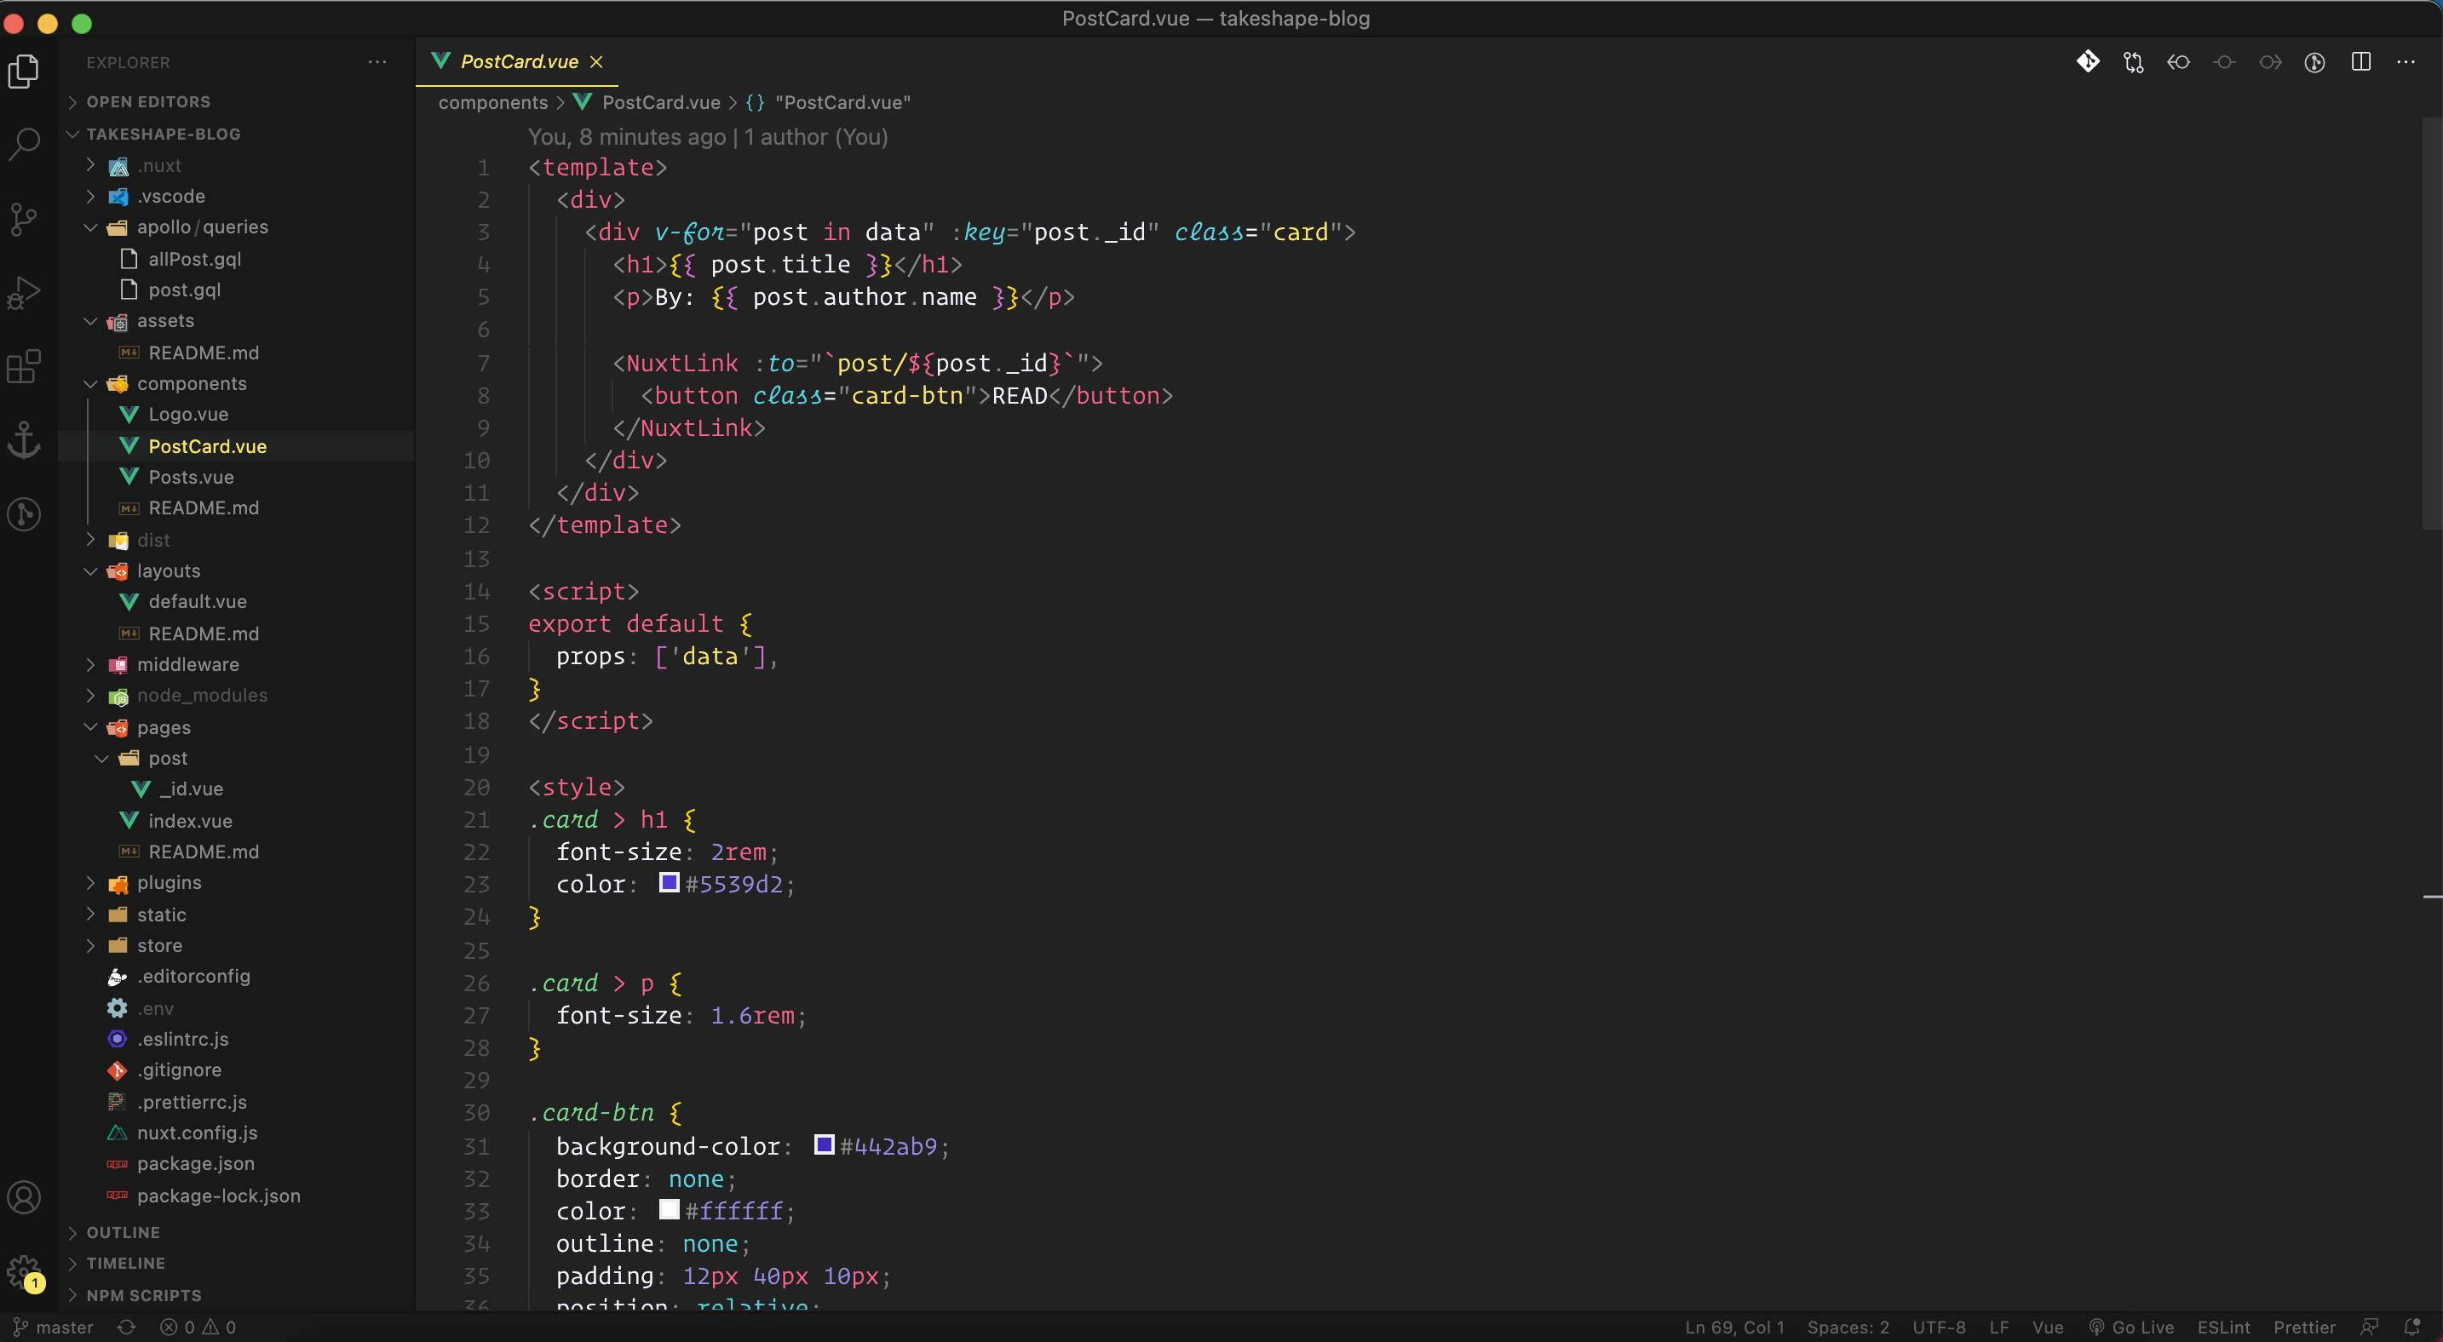
Task: Expand the OPEN EDITORS section
Action: (x=148, y=101)
